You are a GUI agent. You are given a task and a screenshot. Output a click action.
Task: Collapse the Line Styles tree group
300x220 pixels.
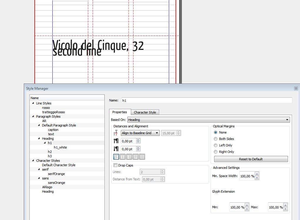[33, 103]
